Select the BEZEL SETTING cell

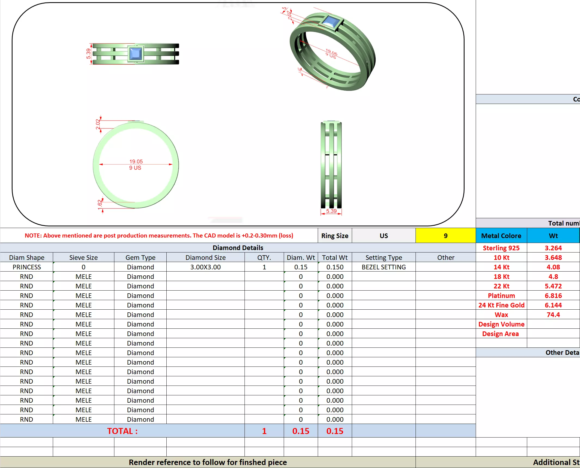[x=383, y=267]
